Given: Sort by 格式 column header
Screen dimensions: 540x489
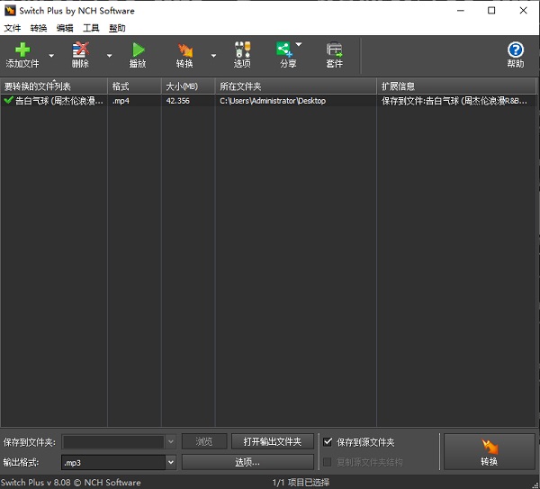Looking at the screenshot, I should click(134, 86).
